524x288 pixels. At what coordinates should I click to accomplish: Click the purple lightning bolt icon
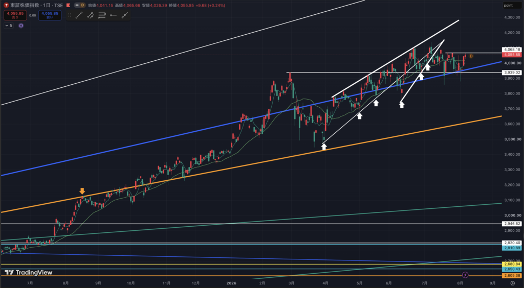tap(465, 275)
